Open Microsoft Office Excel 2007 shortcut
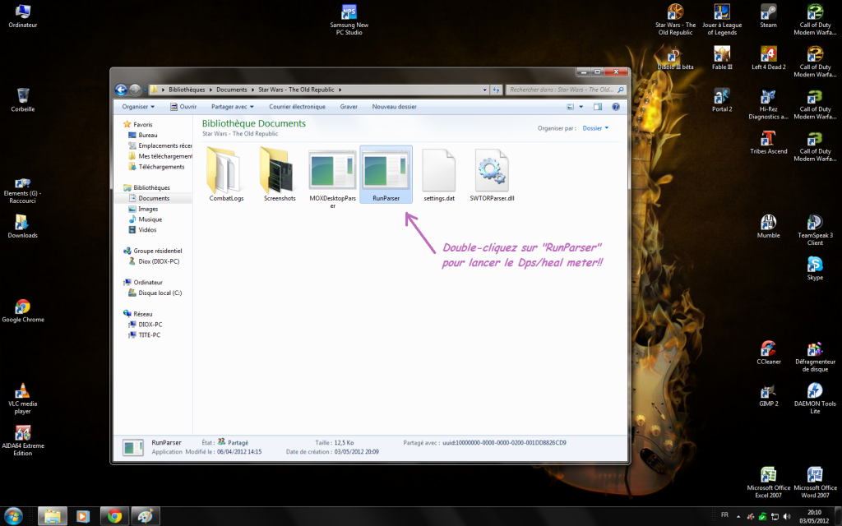Image resolution: width=842 pixels, height=526 pixels. 768,482
